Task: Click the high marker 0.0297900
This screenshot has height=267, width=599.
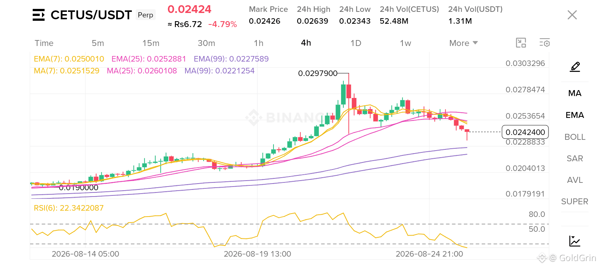Action: [x=318, y=73]
